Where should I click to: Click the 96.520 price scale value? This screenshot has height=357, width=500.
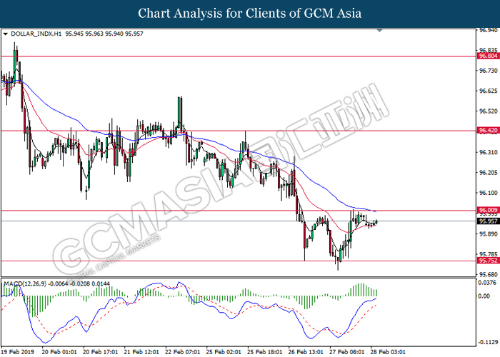click(489, 111)
